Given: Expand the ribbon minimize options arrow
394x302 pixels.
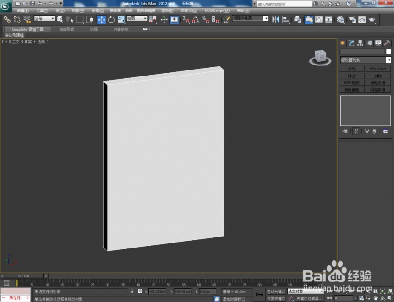Looking at the screenshot, I should pyautogui.click(x=149, y=29).
